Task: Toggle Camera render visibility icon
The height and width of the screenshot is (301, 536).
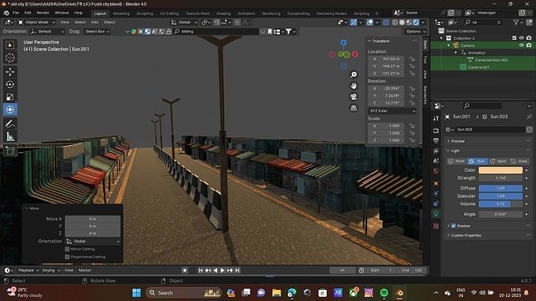Action: click(x=529, y=45)
